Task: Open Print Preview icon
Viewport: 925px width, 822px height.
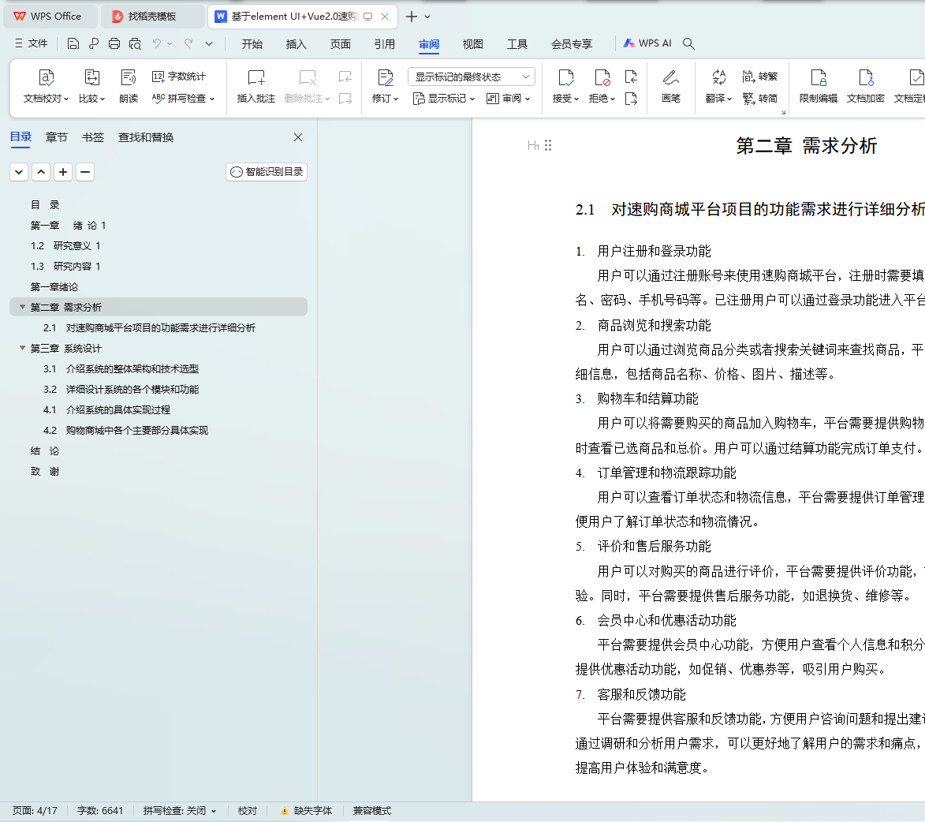Action: [x=135, y=43]
